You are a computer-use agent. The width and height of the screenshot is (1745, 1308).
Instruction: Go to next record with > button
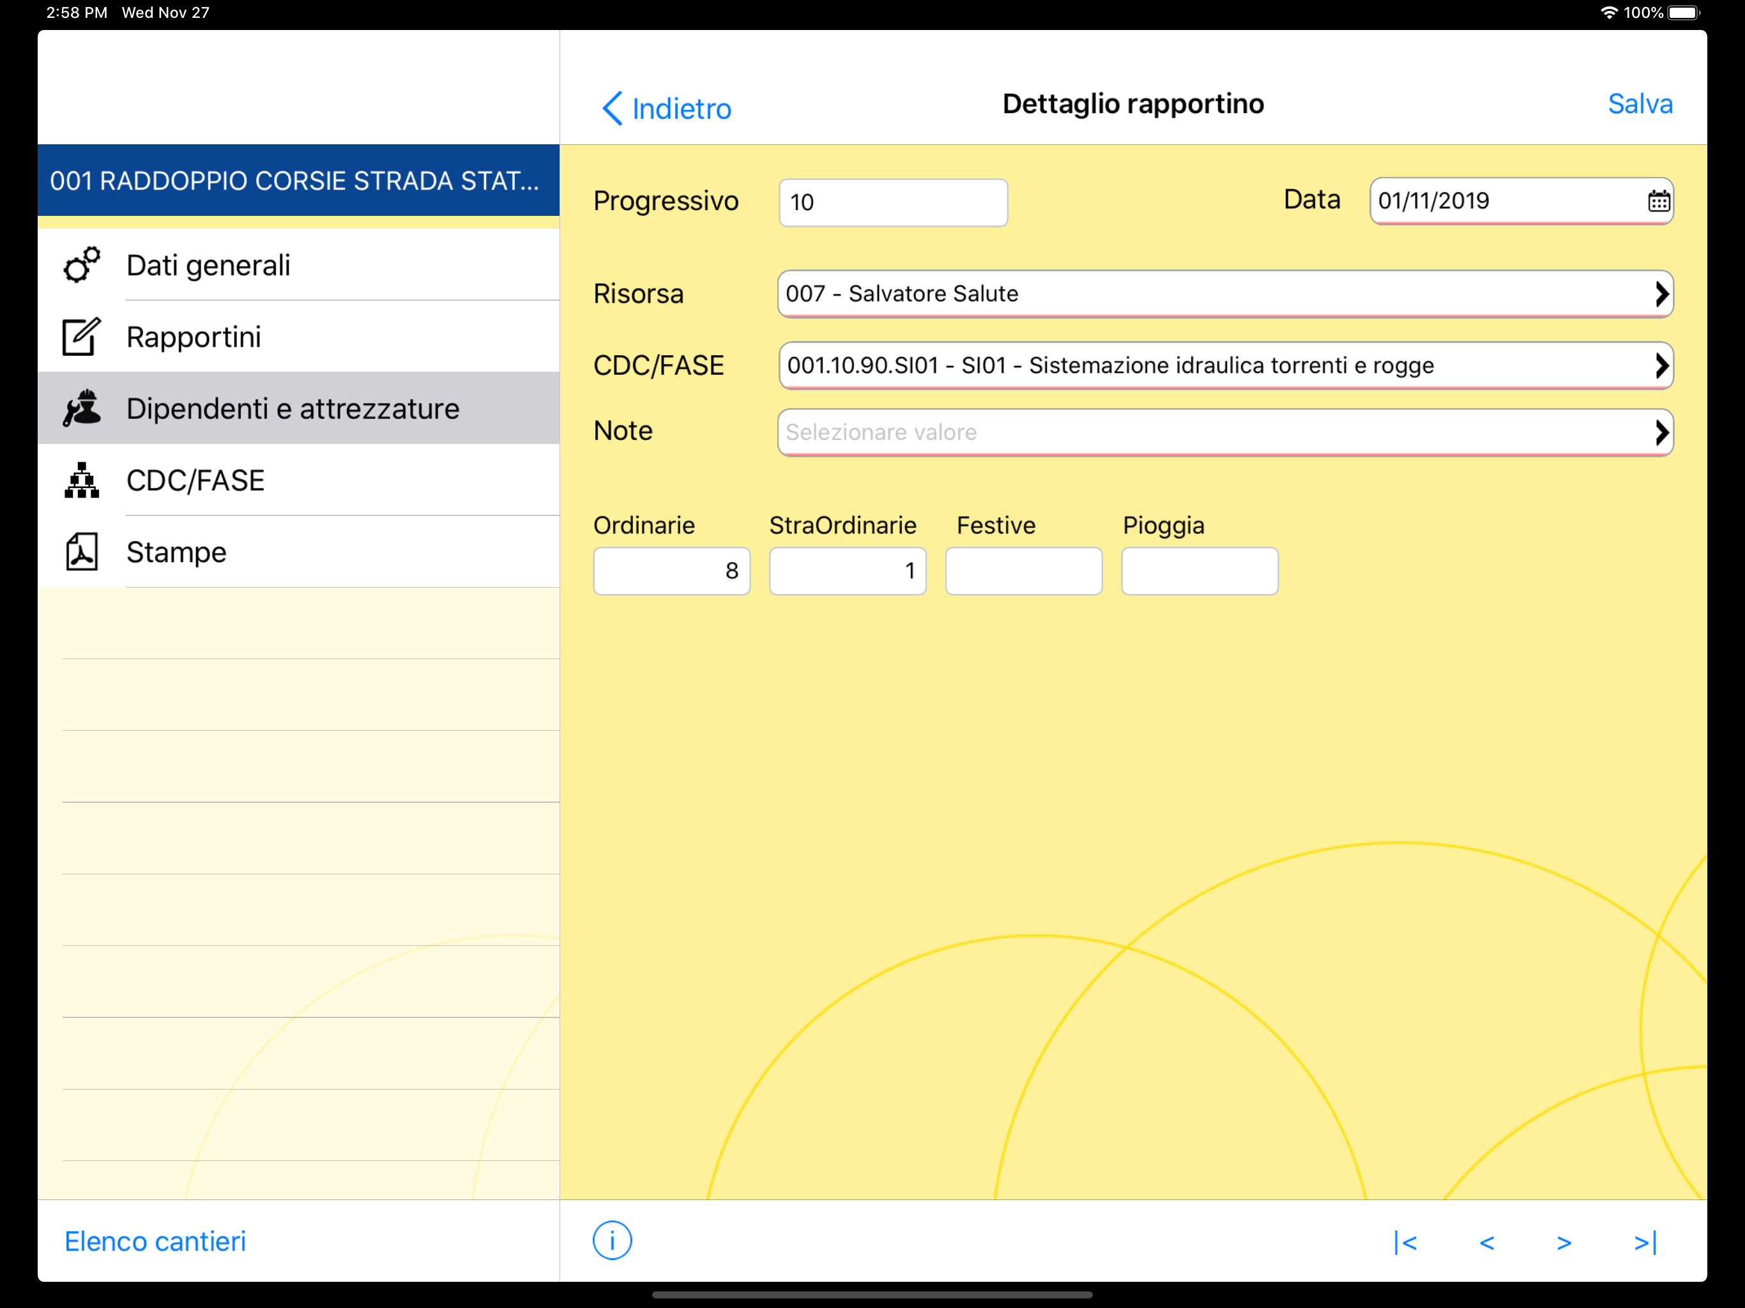[x=1564, y=1243]
